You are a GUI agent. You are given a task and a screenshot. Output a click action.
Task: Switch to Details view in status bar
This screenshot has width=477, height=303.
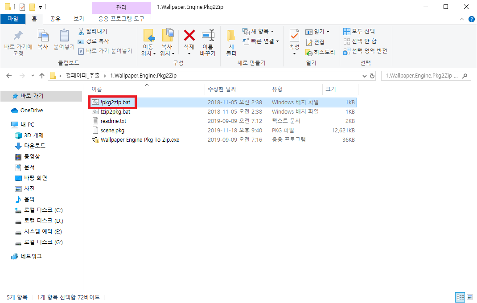coord(460,297)
